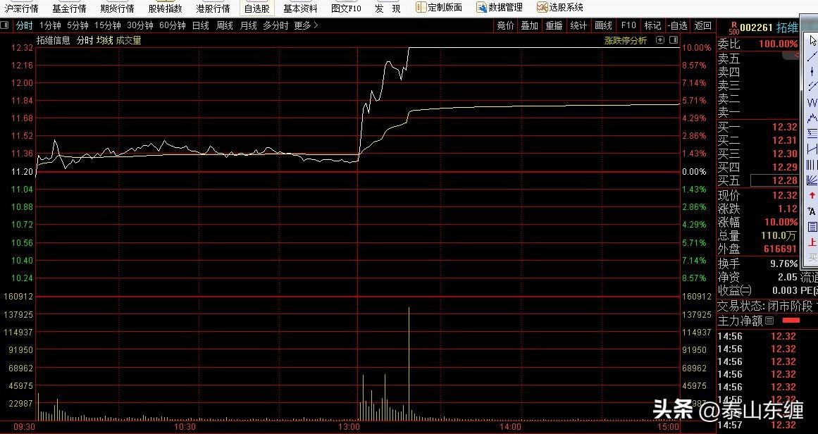The height and width of the screenshot is (434, 818).
Task: Open the 基本资料 menu
Action: click(300, 8)
